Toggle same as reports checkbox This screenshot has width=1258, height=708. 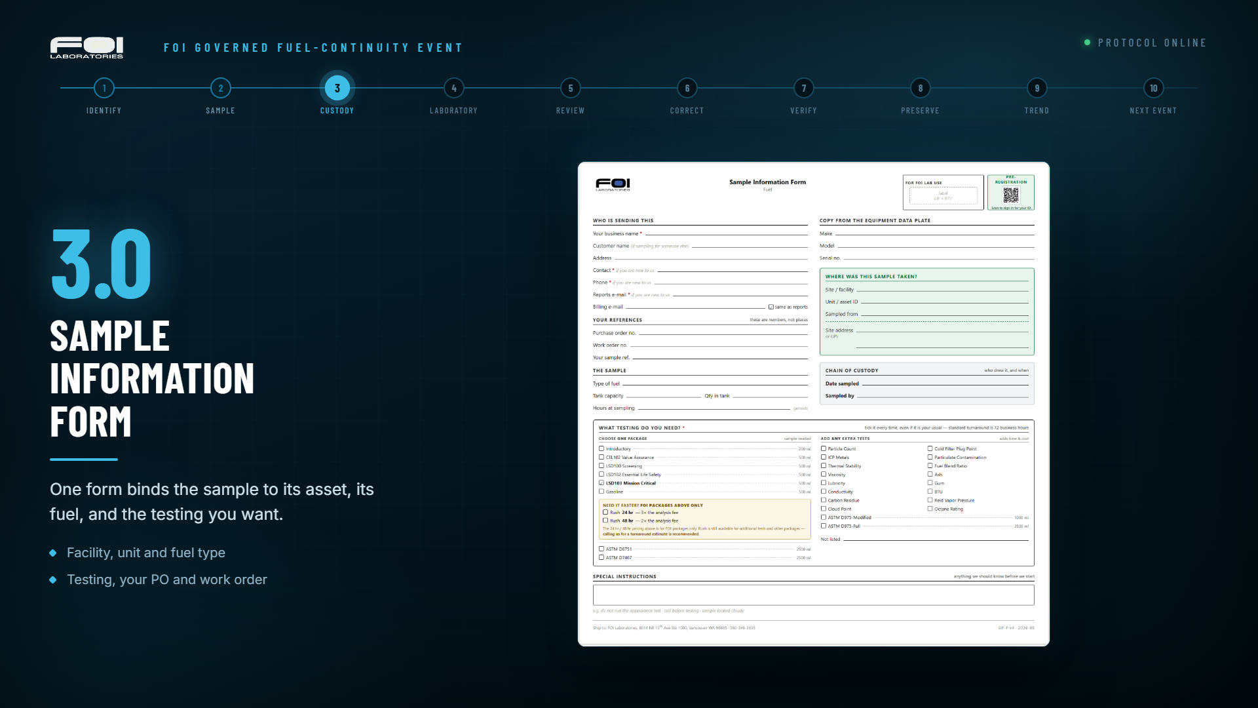771,307
